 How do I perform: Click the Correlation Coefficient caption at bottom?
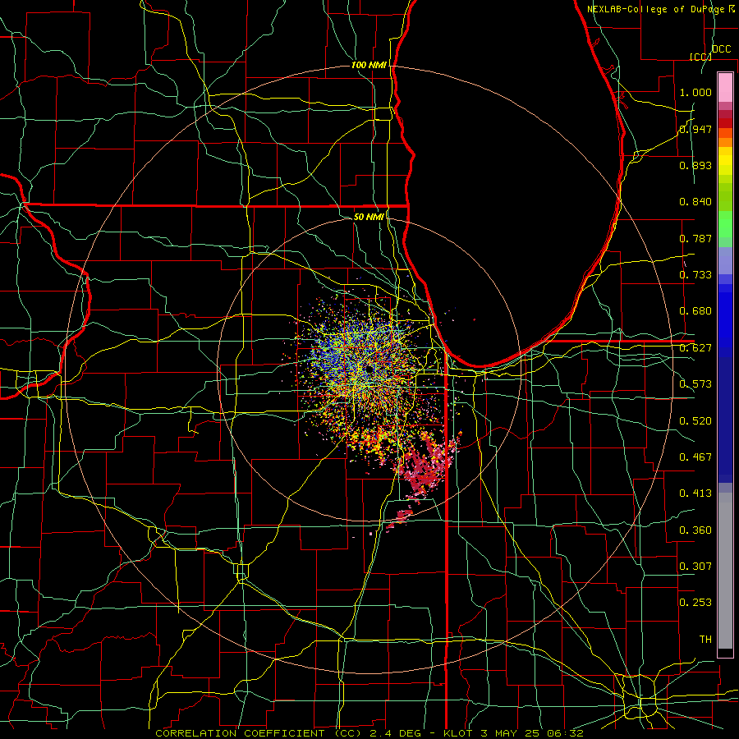coord(369,733)
